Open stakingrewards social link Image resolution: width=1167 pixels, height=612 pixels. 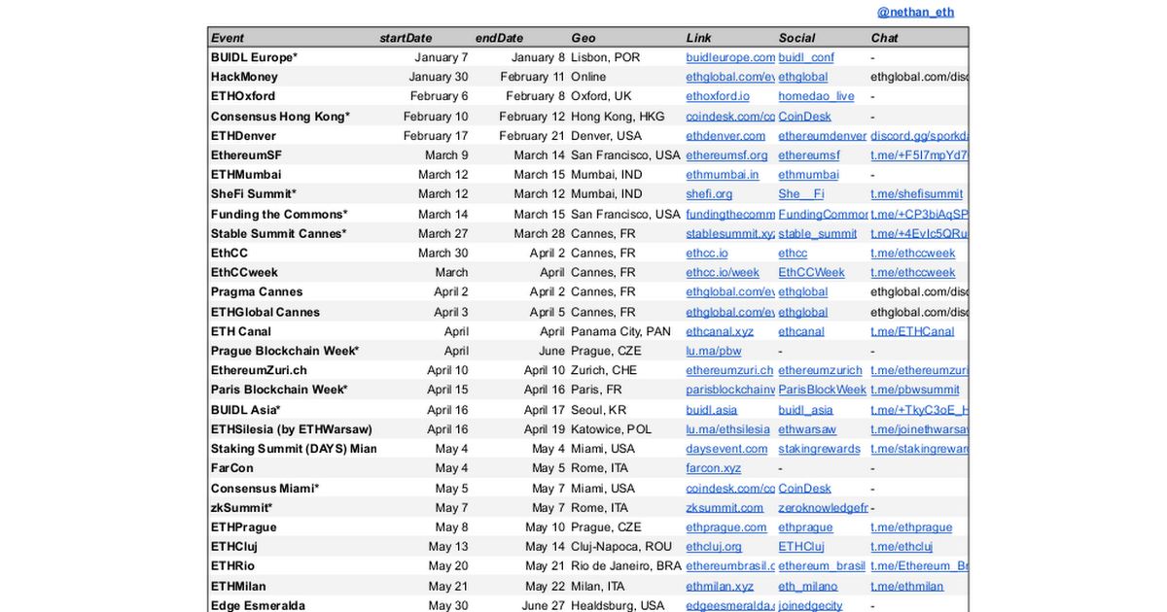click(819, 449)
